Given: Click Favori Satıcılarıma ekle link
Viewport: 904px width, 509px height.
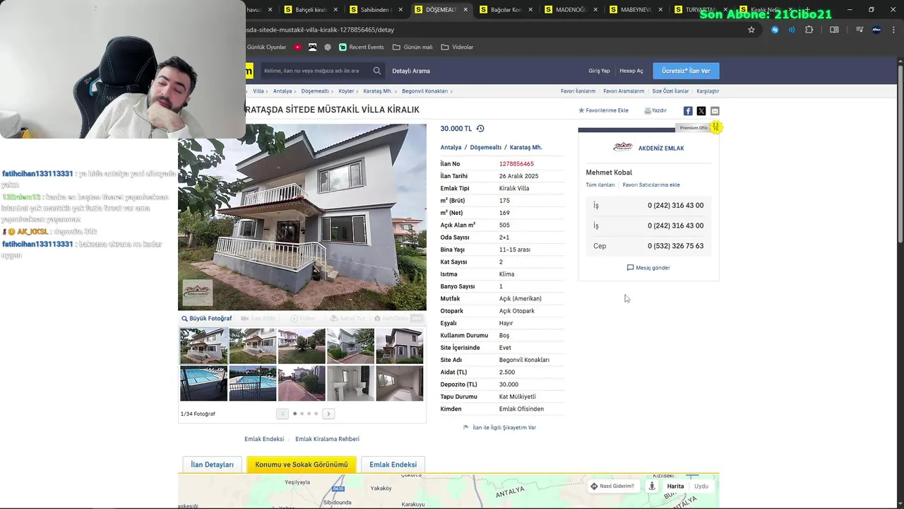Looking at the screenshot, I should tap(651, 185).
